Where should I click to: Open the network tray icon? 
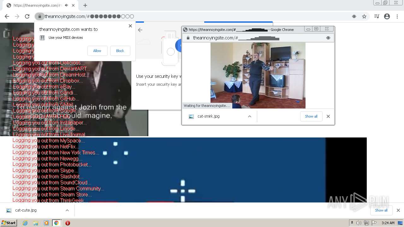[x=366, y=223]
